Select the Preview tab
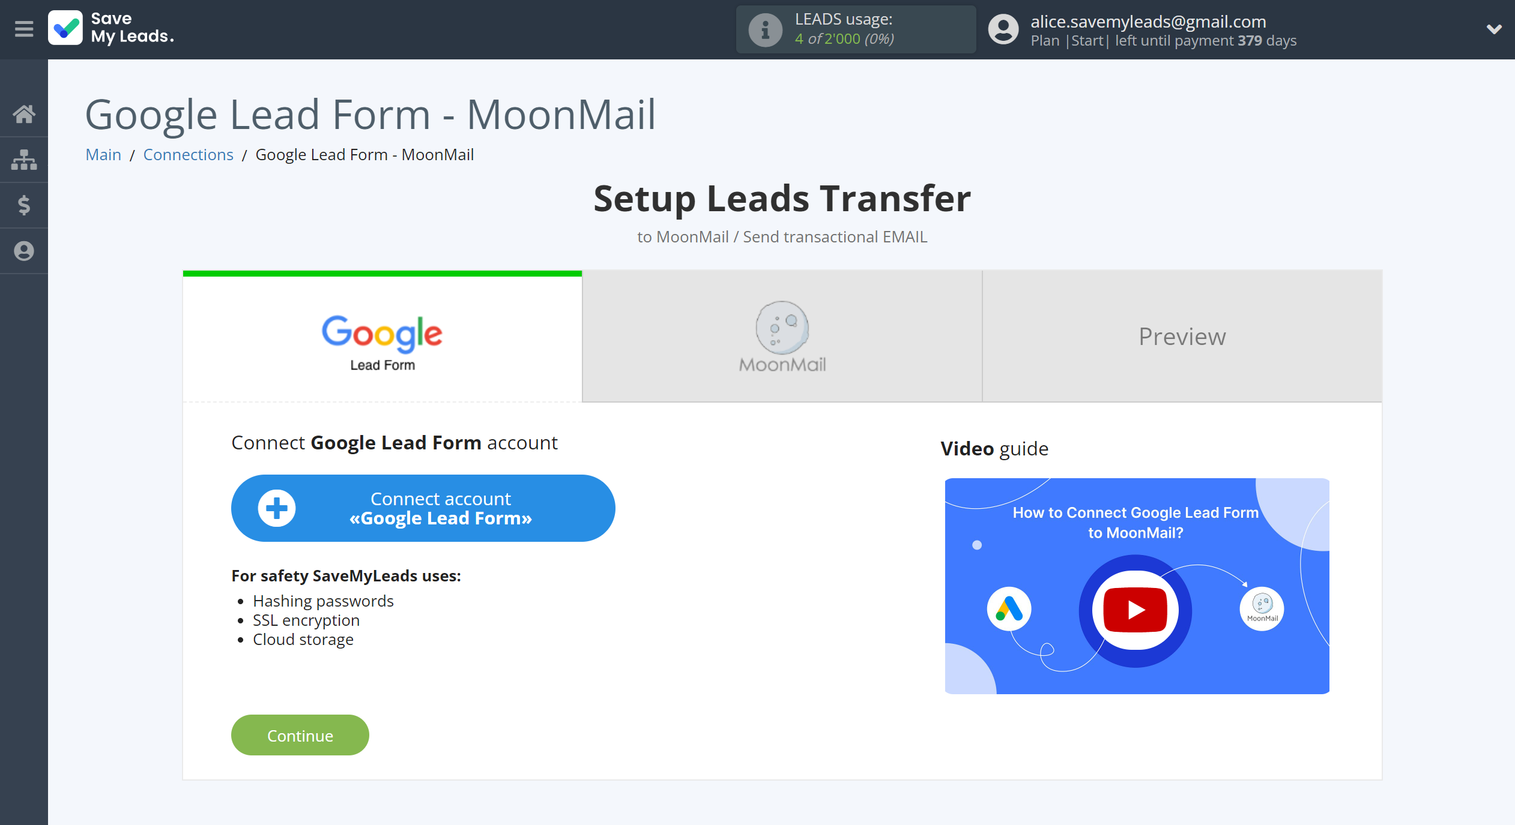 [1182, 335]
